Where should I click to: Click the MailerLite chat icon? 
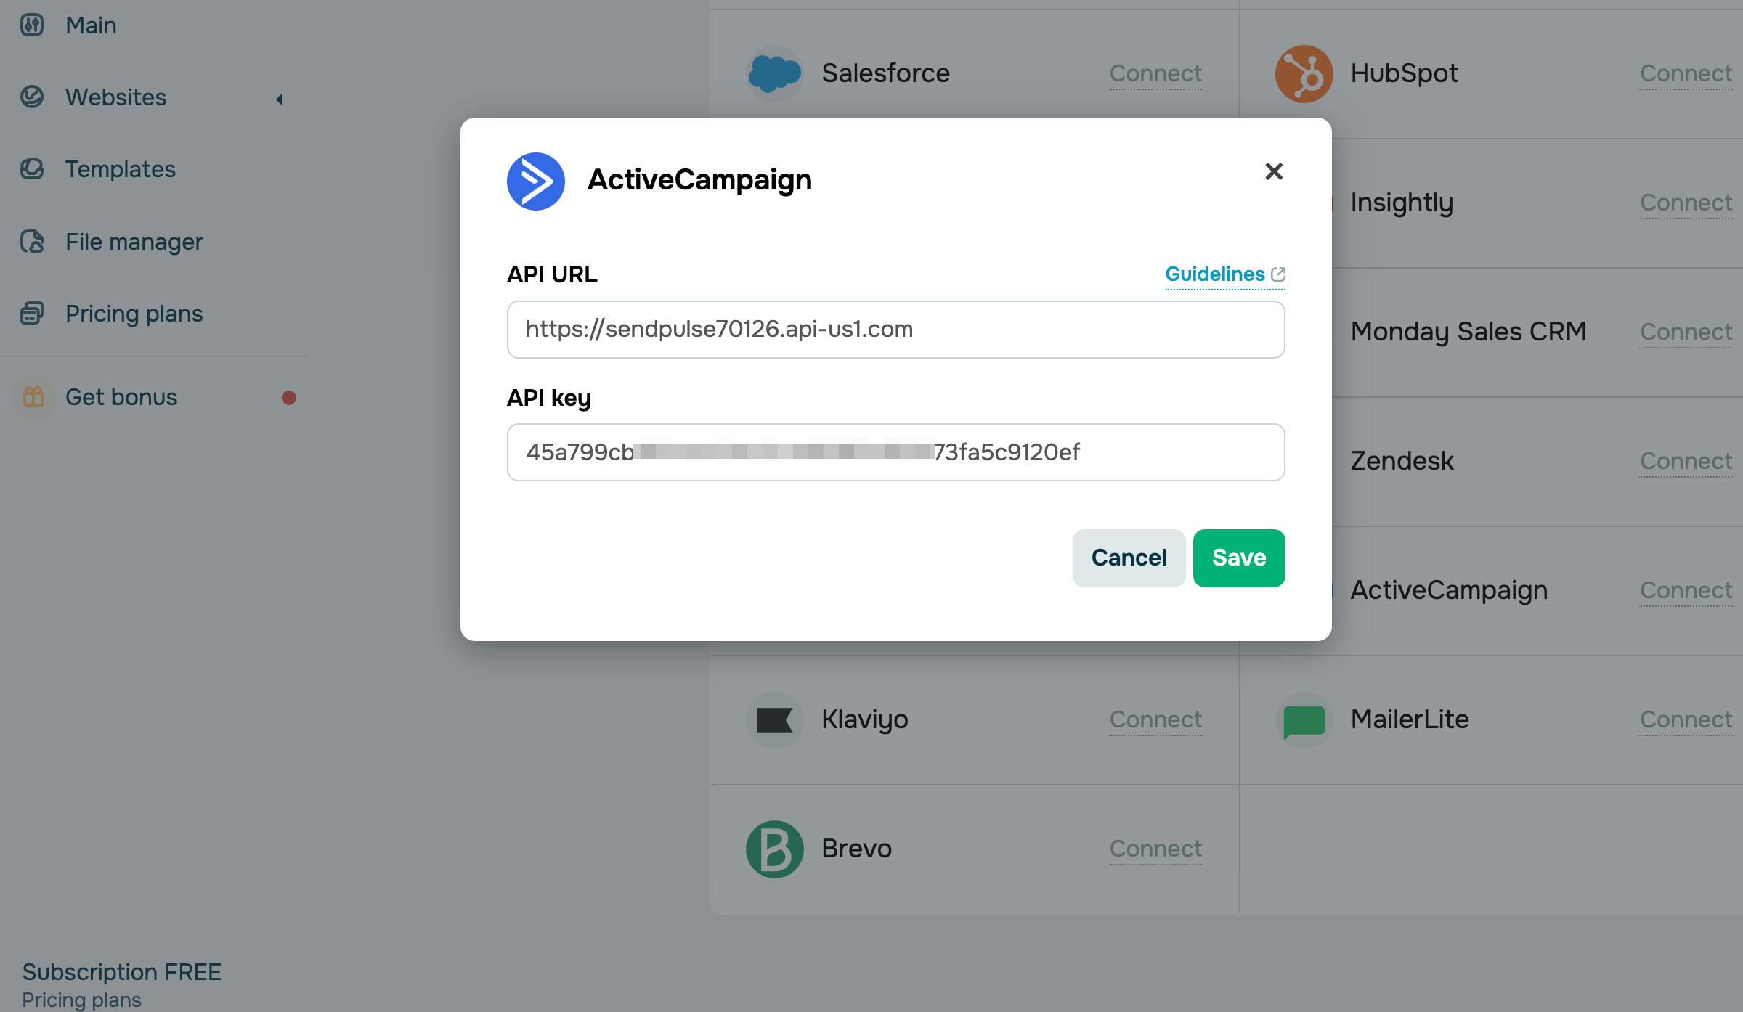[1304, 719]
